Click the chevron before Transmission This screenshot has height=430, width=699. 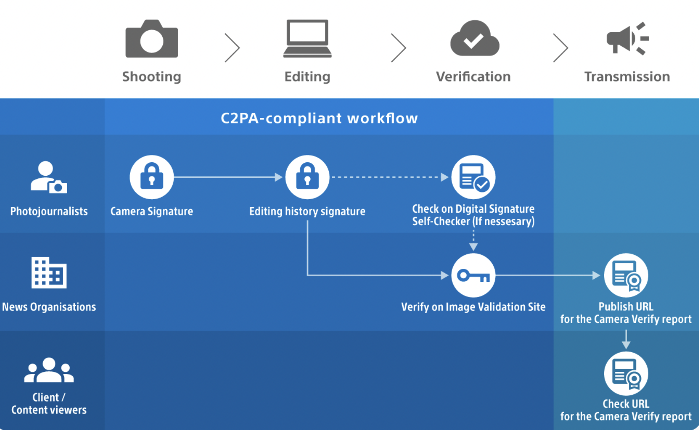(560, 48)
